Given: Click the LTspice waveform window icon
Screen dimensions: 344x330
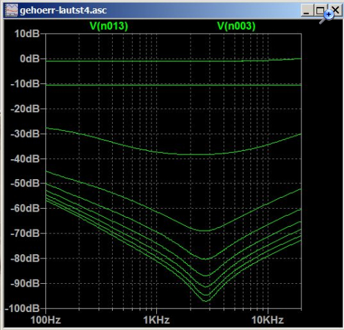Looking at the screenshot, I should [x=12, y=10].
